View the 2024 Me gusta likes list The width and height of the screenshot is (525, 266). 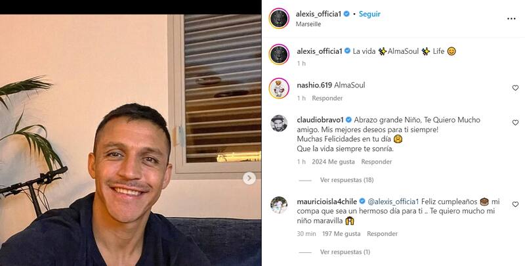(x=333, y=162)
